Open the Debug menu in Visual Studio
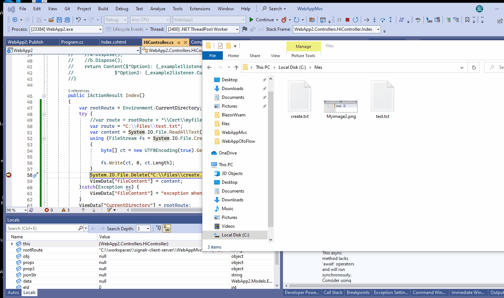 pyautogui.click(x=122, y=9)
